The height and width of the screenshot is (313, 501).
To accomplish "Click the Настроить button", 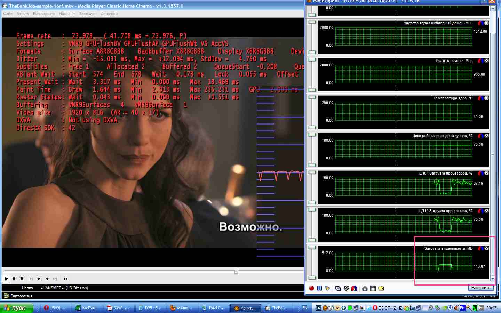I will [x=480, y=288].
